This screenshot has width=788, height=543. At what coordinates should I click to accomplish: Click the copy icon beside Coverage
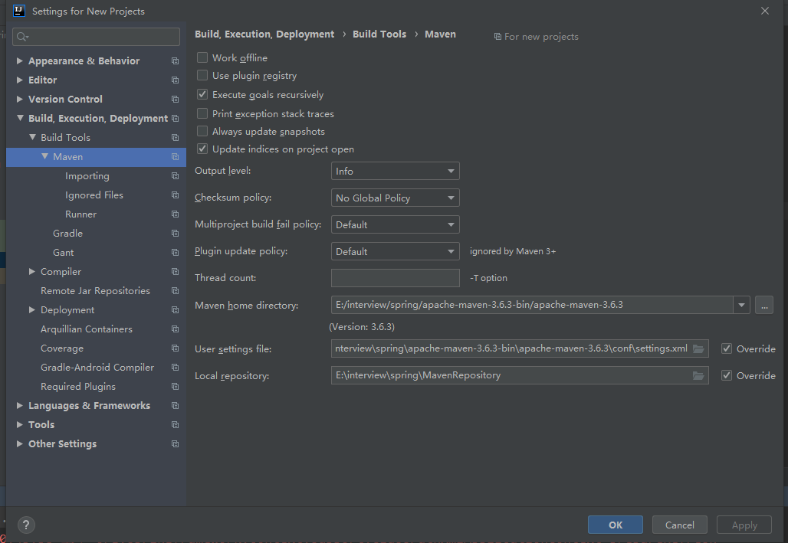click(x=175, y=348)
